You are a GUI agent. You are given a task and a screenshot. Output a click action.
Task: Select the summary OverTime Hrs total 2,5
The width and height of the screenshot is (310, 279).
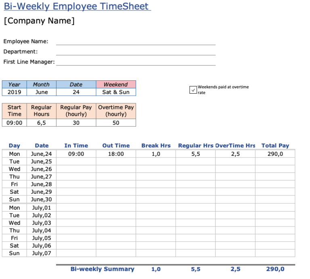pyautogui.click(x=235, y=269)
